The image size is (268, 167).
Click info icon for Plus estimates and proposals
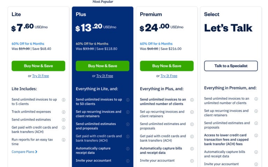[128, 124]
